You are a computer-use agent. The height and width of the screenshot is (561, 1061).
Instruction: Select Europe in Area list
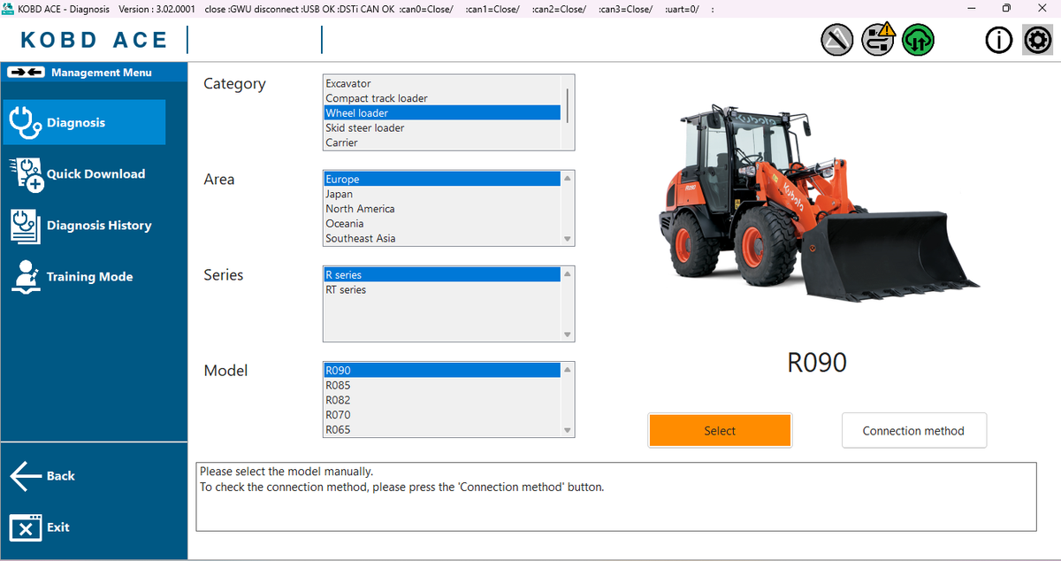pyautogui.click(x=442, y=179)
